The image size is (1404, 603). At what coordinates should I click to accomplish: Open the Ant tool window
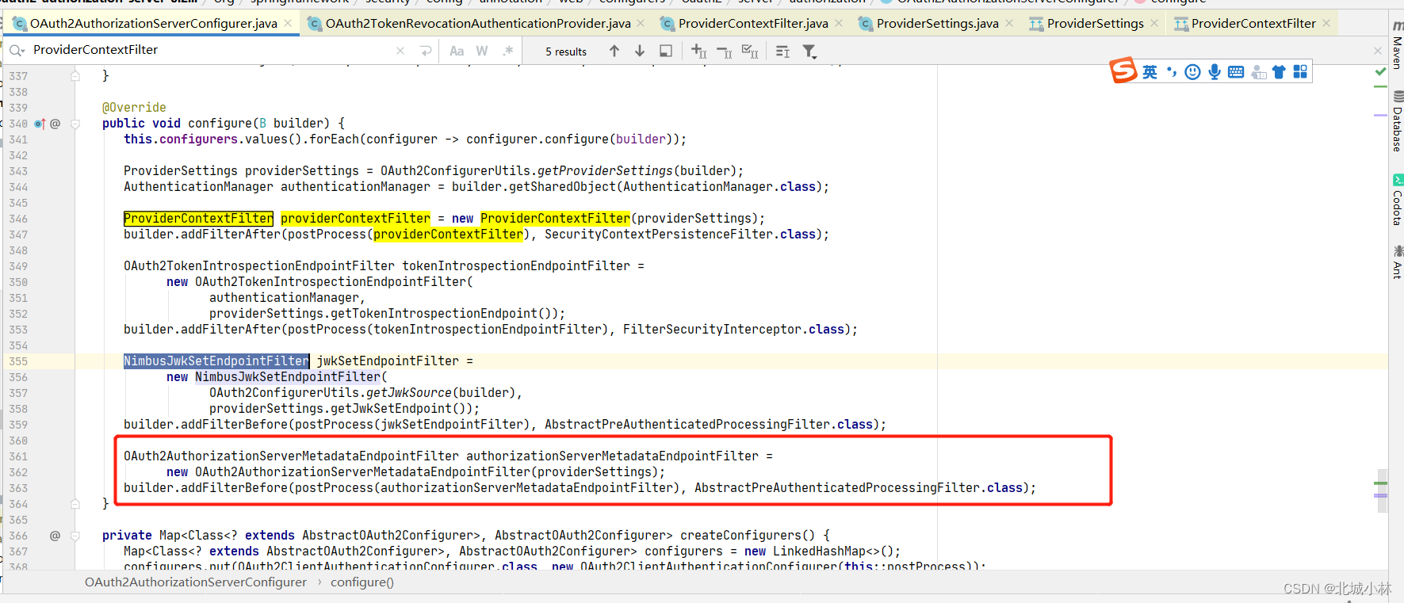point(1397,261)
